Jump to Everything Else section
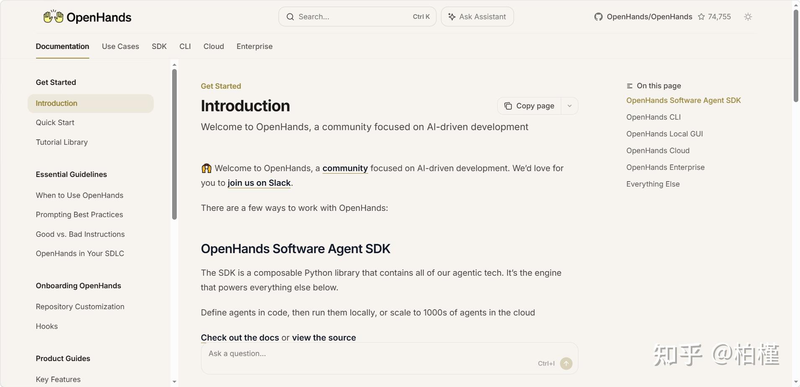The height and width of the screenshot is (387, 800). 653,184
